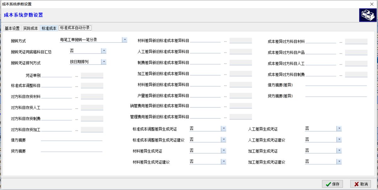Click the 保存 button
The height and width of the screenshot is (190, 378).
tap(332, 184)
